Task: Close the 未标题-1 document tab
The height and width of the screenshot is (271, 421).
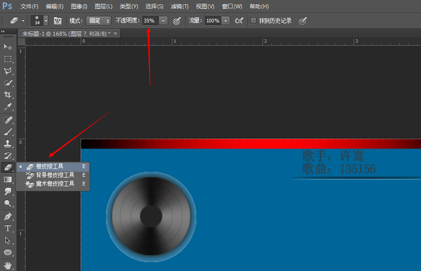Action: point(115,33)
